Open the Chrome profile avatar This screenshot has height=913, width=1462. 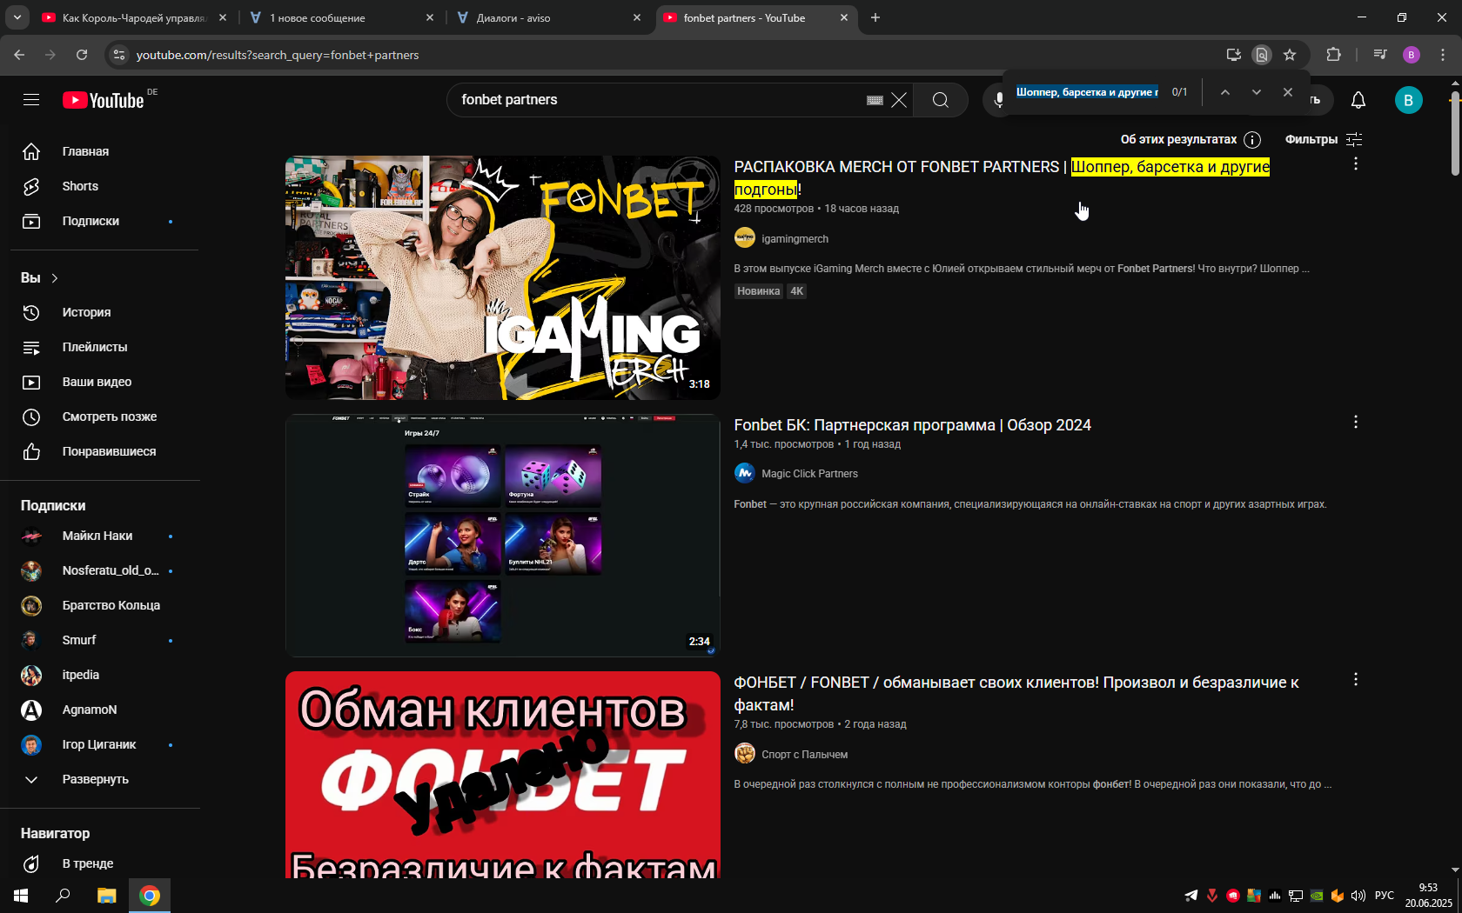point(1412,55)
